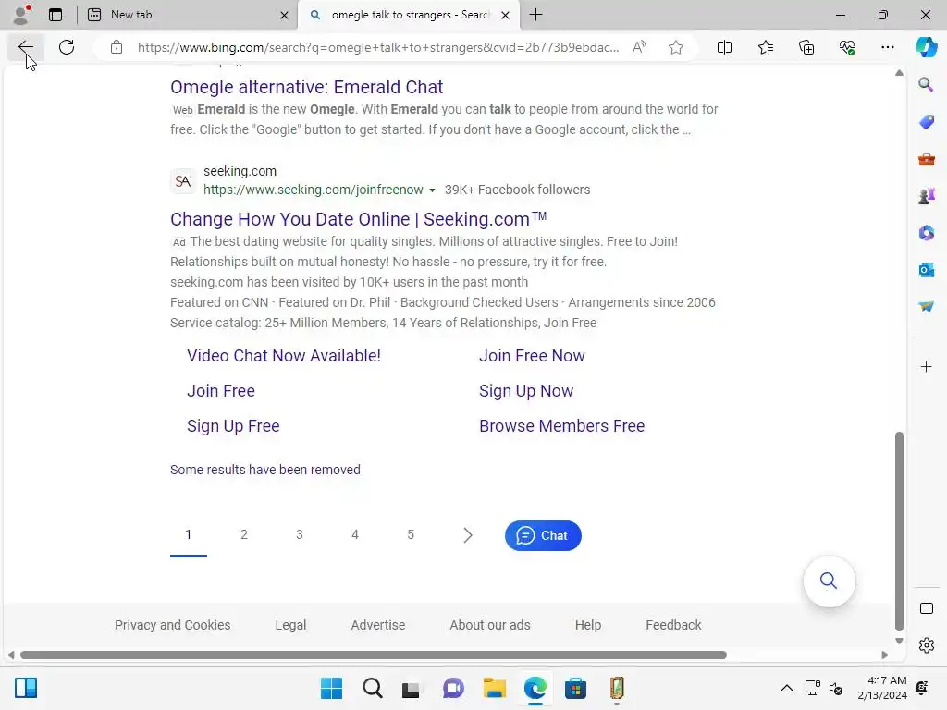This screenshot has width=947, height=710.
Task: Open Change How You Date Online ad
Action: pyautogui.click(x=358, y=218)
